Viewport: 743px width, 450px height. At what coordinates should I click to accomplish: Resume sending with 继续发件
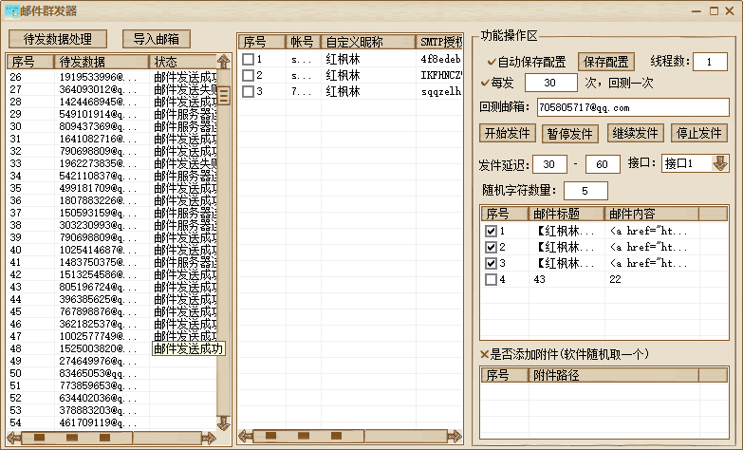[x=635, y=133]
